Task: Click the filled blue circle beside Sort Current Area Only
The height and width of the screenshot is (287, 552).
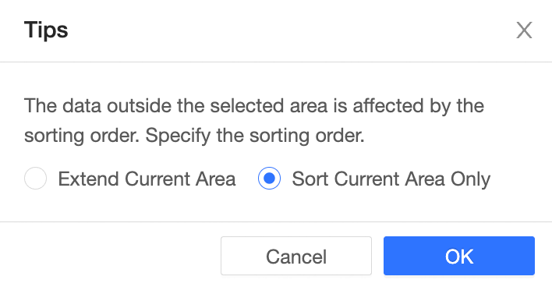Action: point(269,178)
